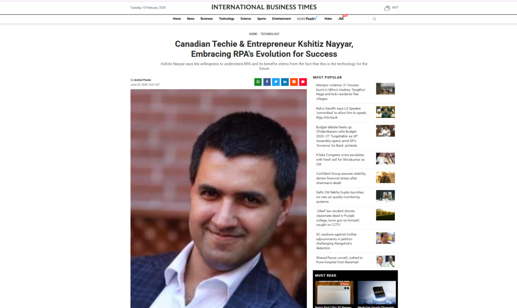Open the search magnifier icon

click(x=375, y=19)
